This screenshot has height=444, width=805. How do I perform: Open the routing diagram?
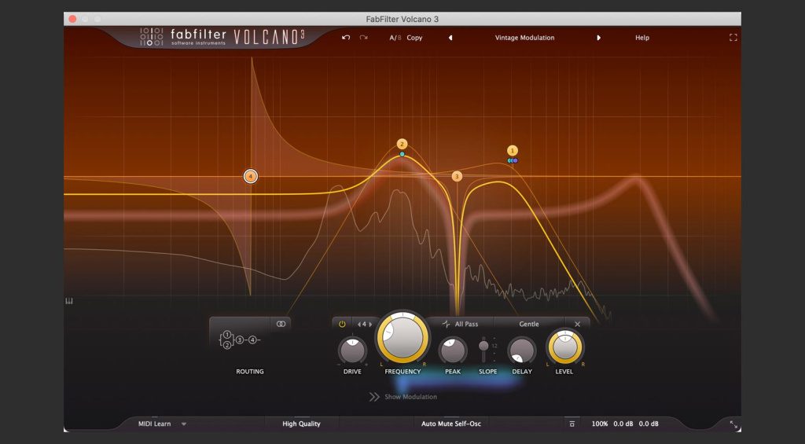coord(240,339)
